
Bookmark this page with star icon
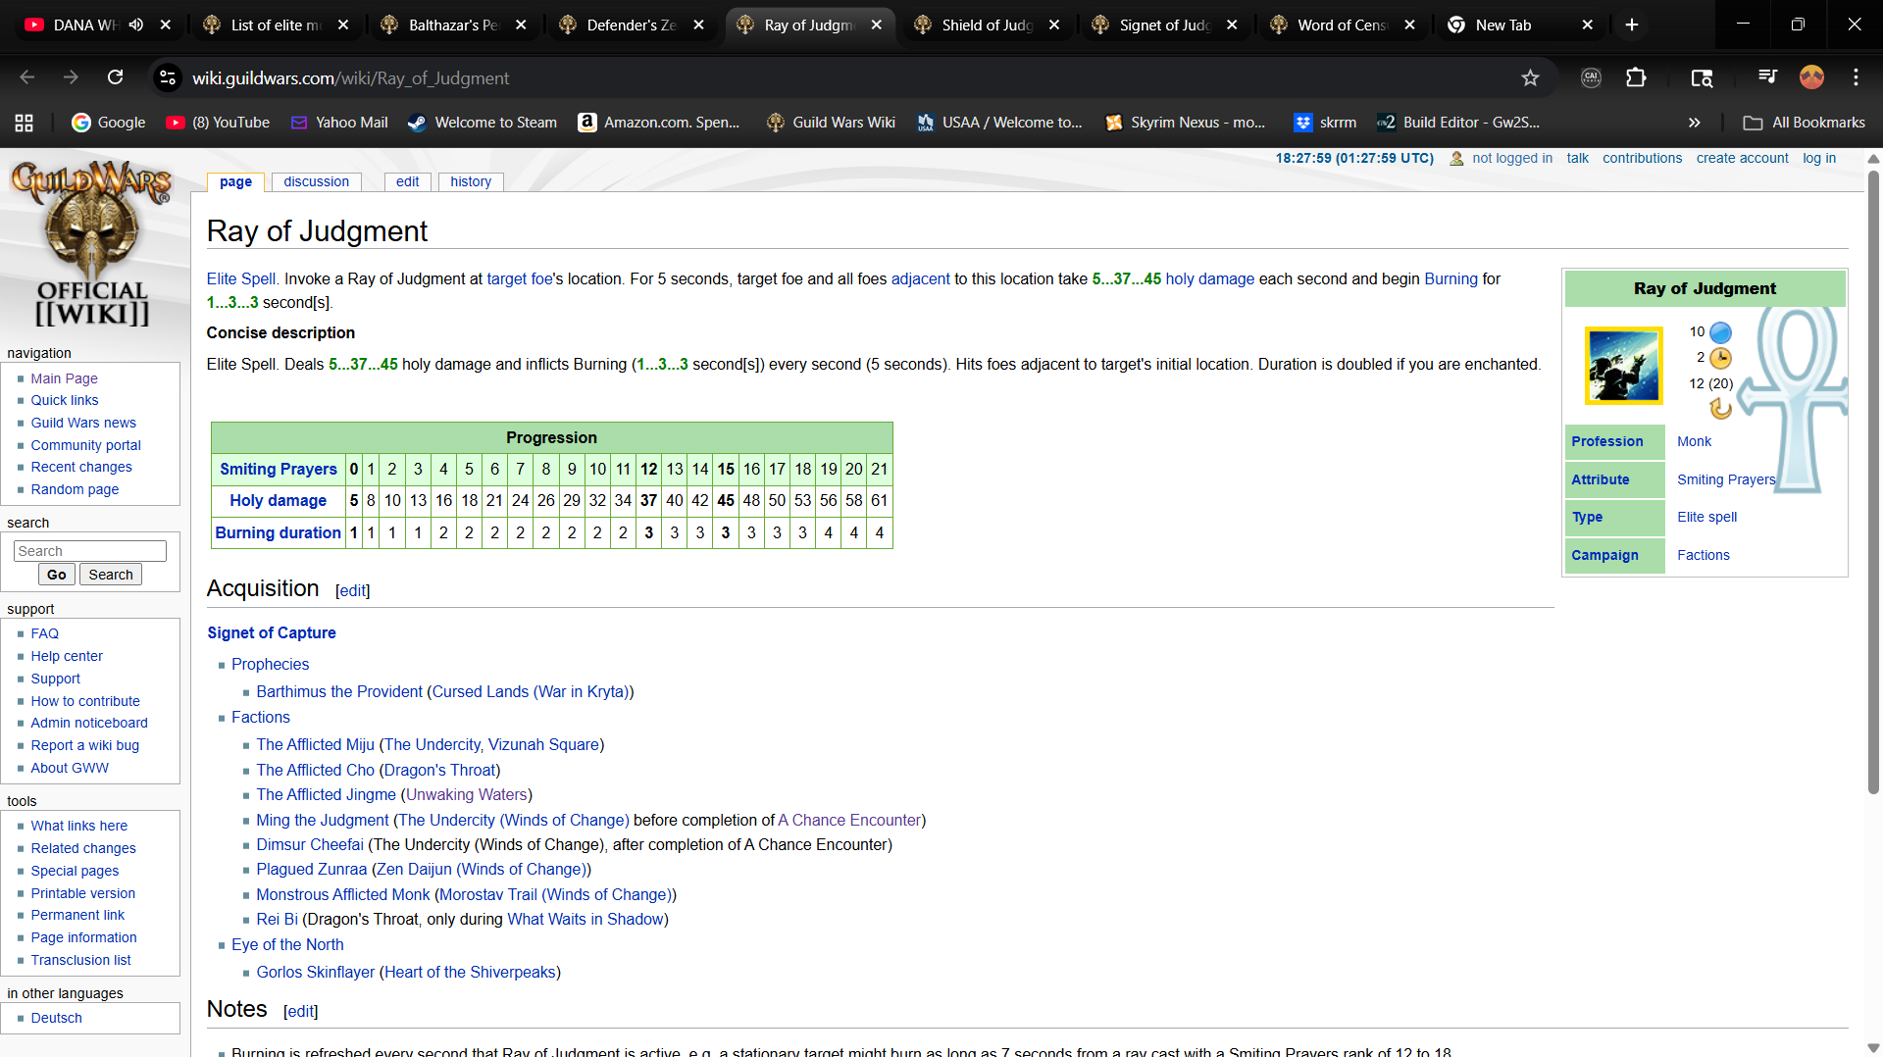point(1530,77)
